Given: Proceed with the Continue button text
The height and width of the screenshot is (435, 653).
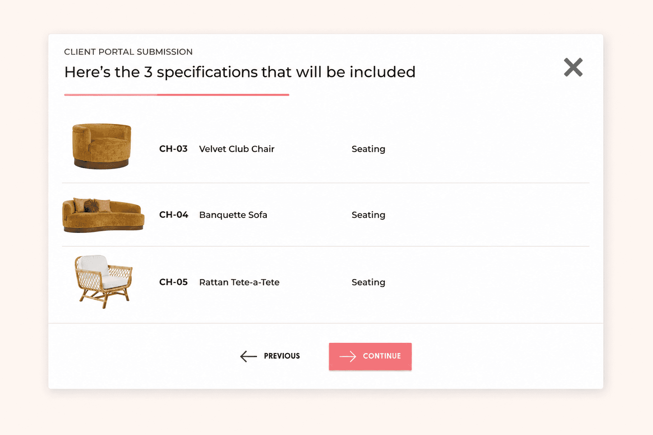Looking at the screenshot, I should click(382, 356).
